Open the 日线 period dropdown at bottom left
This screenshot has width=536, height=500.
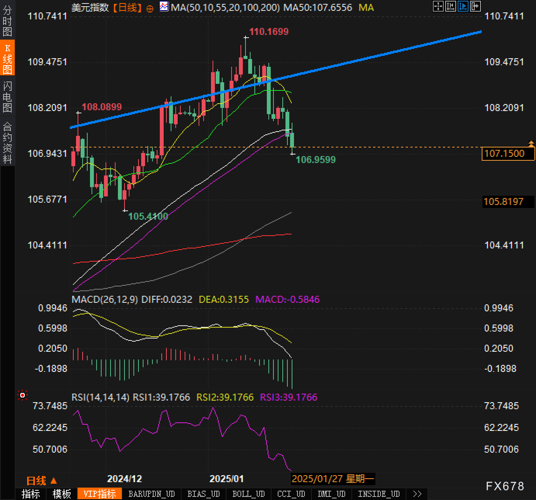41,481
